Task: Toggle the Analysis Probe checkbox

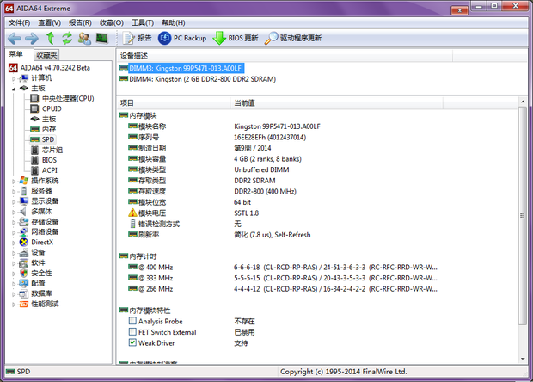Action: click(x=132, y=321)
